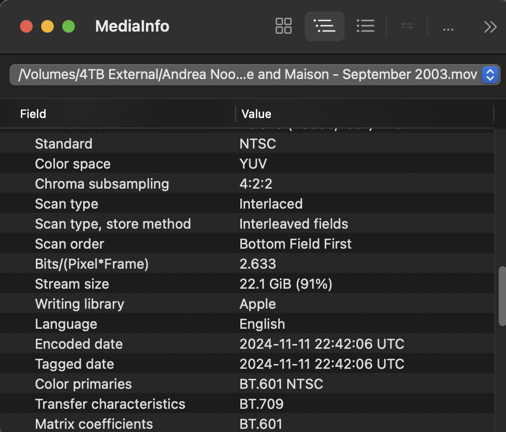Click the Value column header

[x=256, y=114]
